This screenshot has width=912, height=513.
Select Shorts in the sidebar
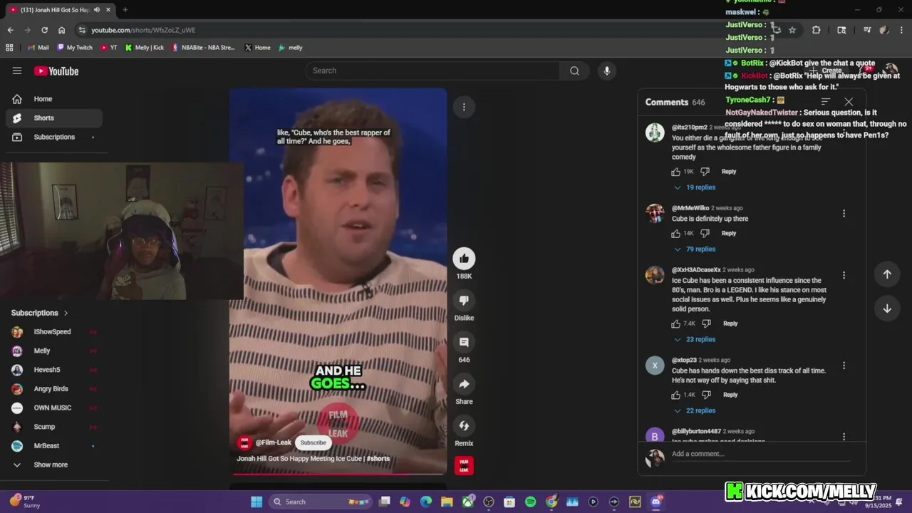(53, 118)
